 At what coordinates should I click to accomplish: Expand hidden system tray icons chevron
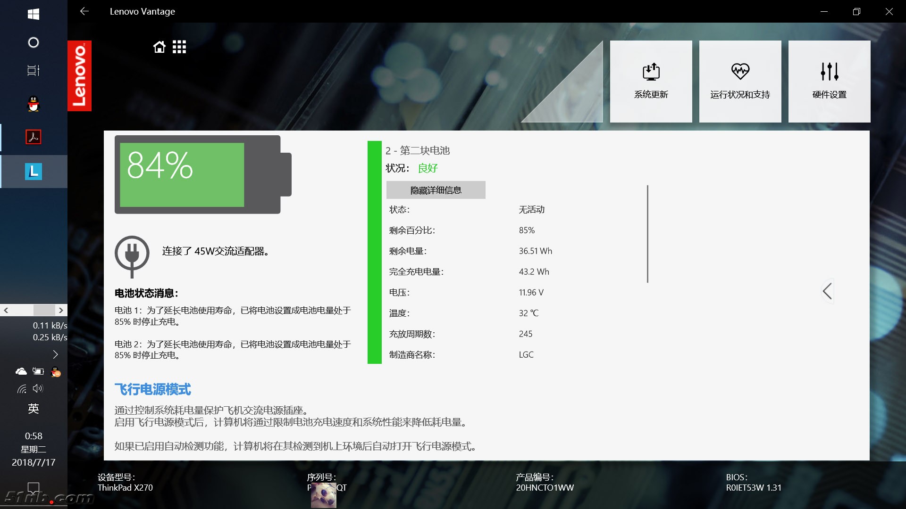(55, 354)
